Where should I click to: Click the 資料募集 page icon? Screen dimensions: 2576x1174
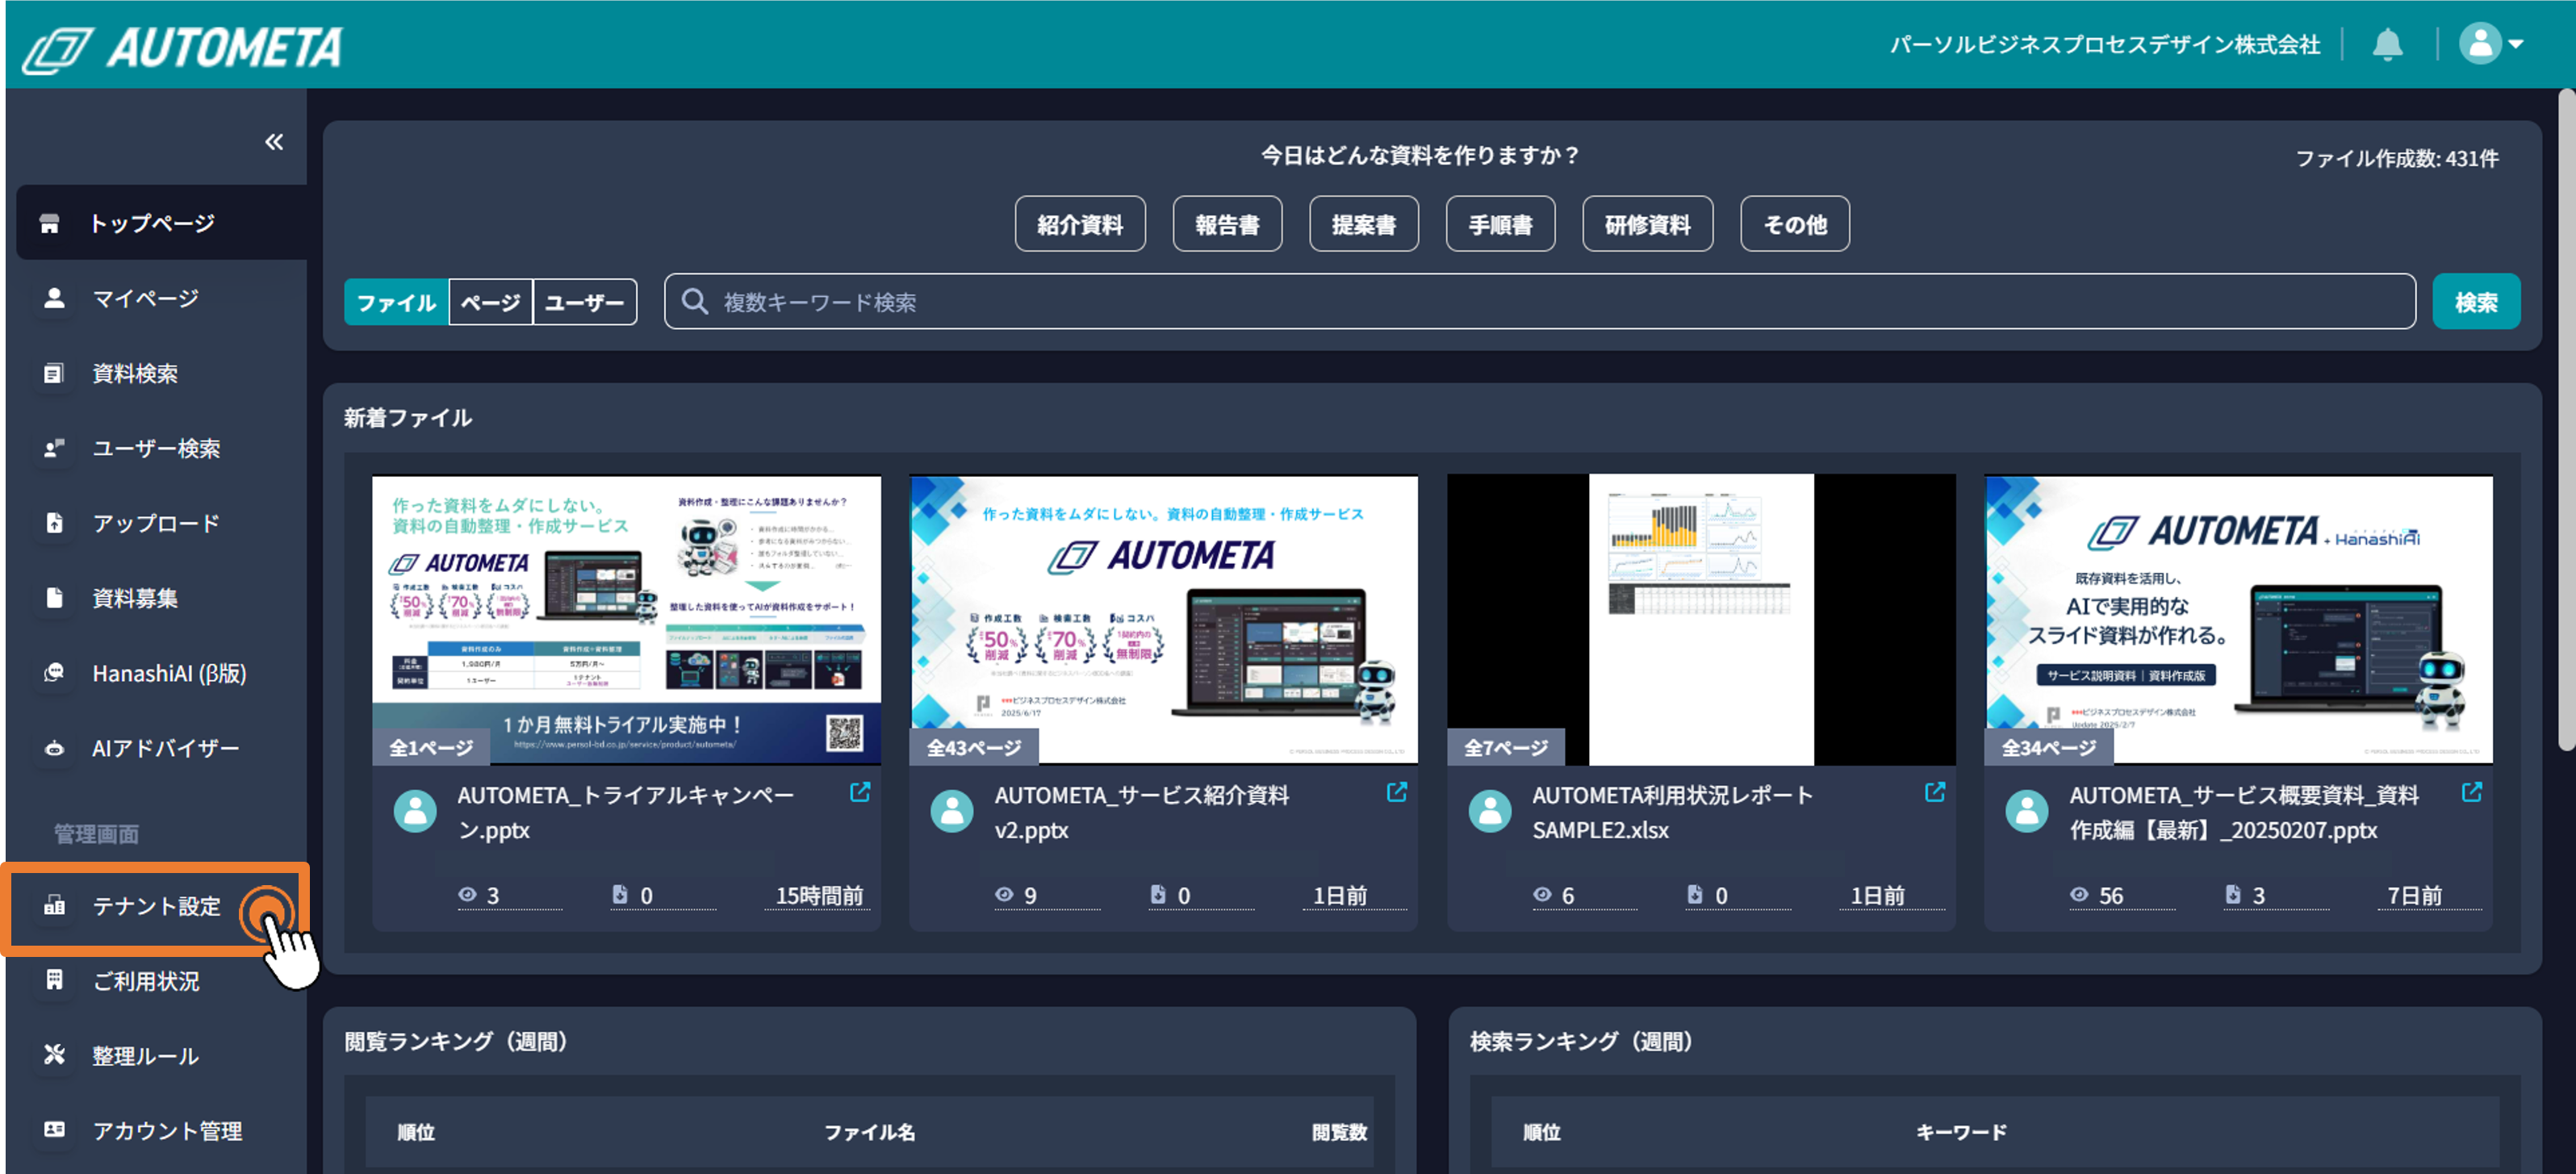point(54,598)
